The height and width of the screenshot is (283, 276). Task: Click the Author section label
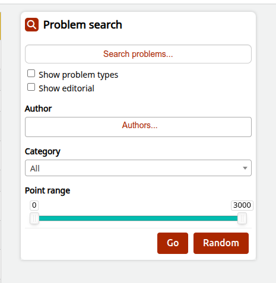(38, 109)
